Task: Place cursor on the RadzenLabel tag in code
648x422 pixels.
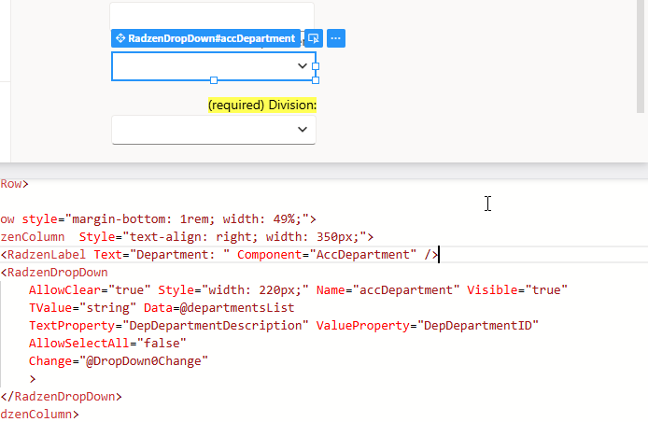Action: pos(45,255)
